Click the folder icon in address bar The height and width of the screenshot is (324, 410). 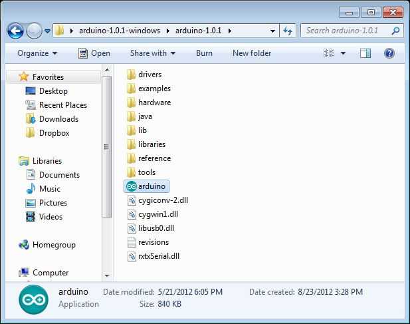(x=60, y=31)
